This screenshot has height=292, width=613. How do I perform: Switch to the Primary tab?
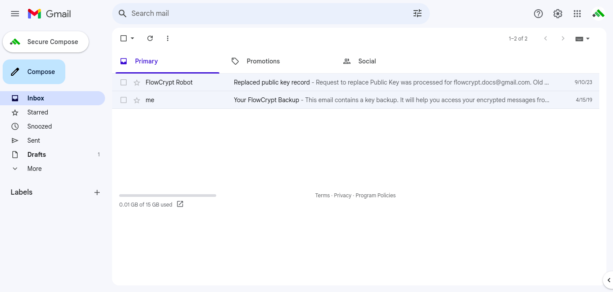click(167, 61)
